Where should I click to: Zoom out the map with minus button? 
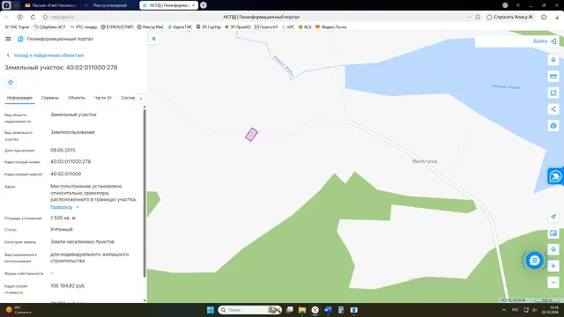tap(553, 283)
